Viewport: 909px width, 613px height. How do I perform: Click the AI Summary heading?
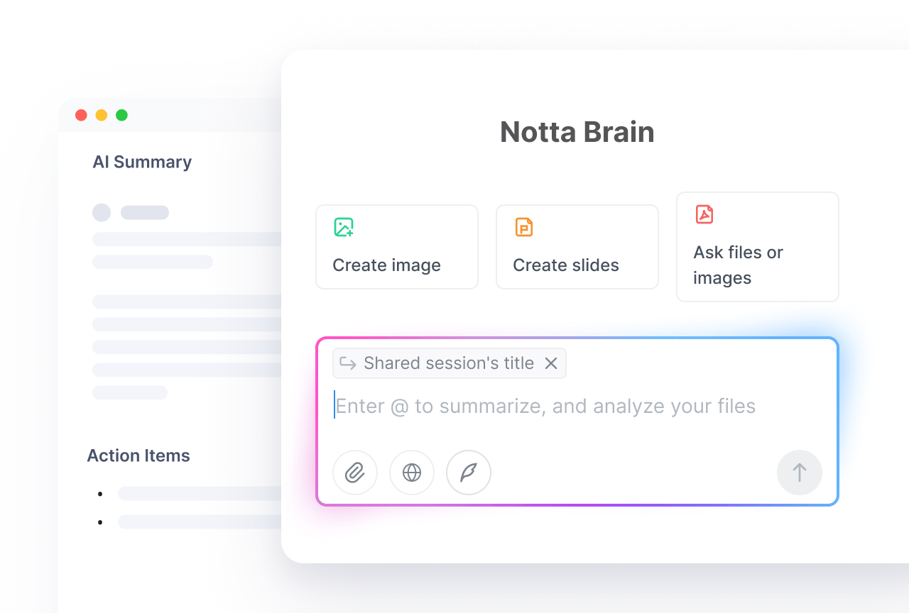[142, 162]
